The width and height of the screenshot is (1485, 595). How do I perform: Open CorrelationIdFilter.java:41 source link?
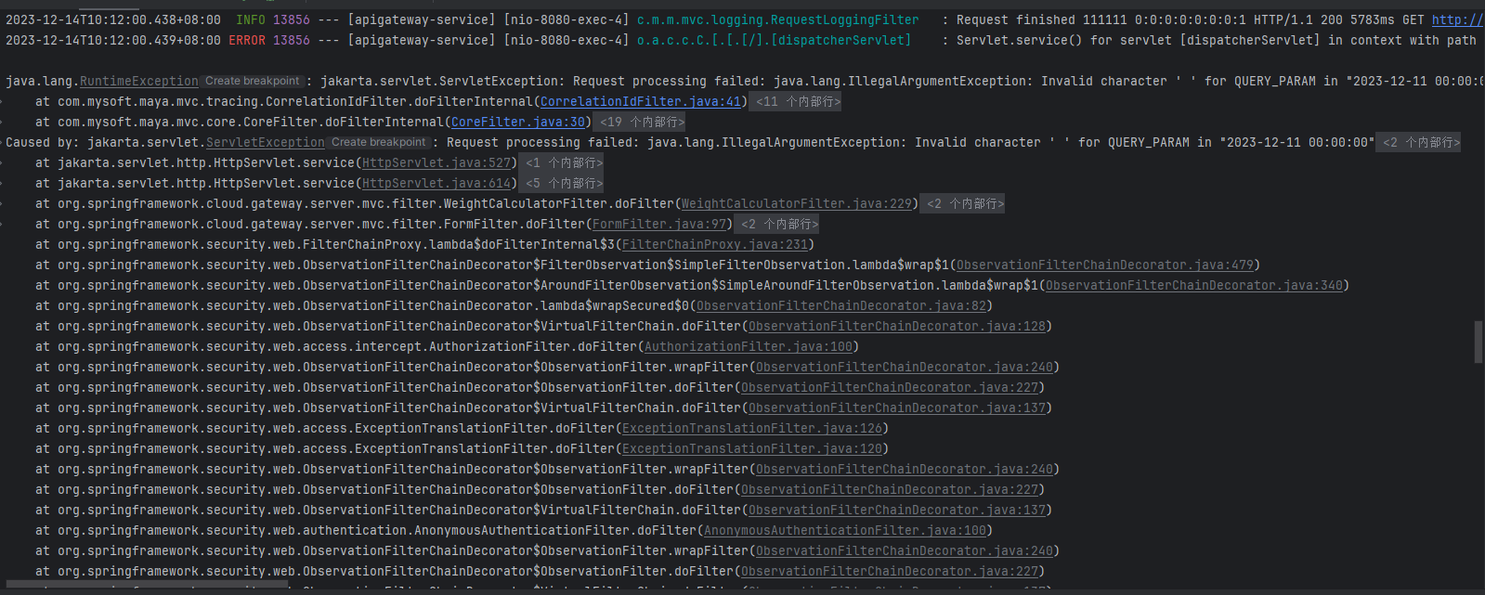tap(641, 101)
